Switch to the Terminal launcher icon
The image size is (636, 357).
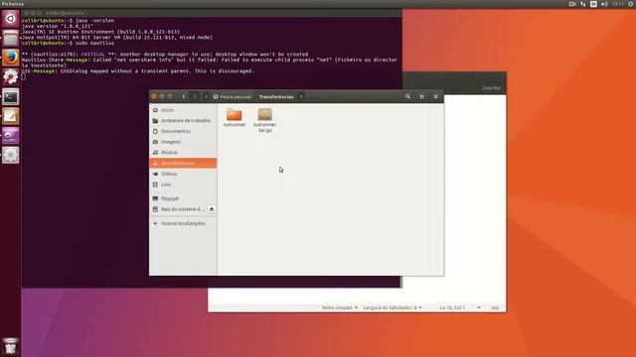11,97
